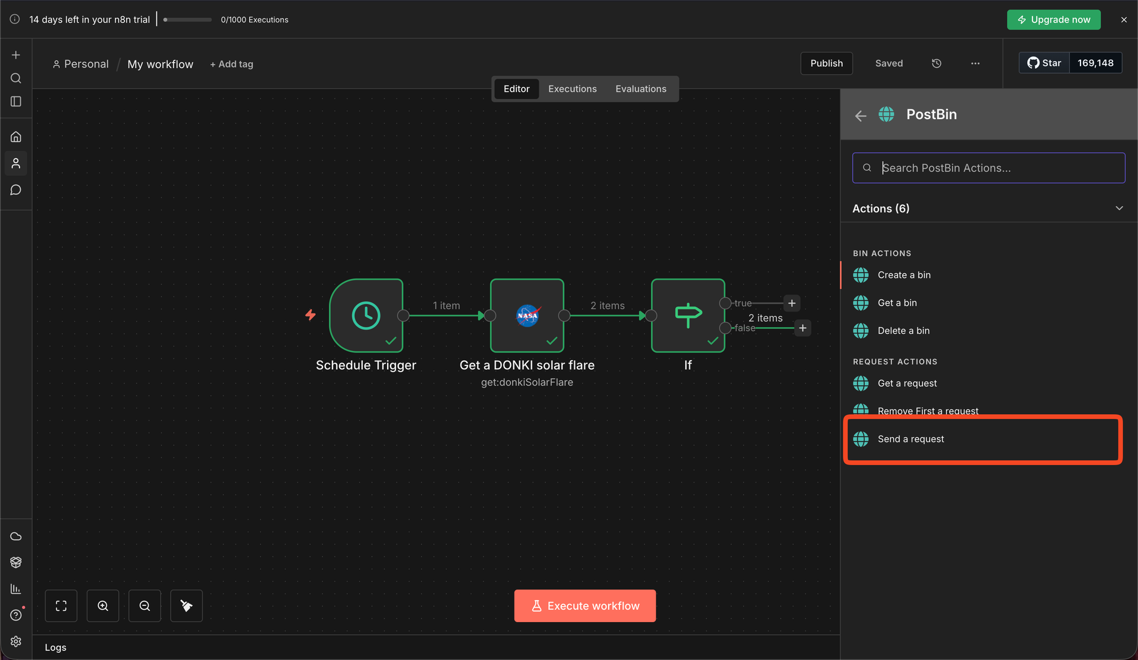This screenshot has height=660, width=1138.
Task: Zoom in on the workflow canvas
Action: (103, 605)
